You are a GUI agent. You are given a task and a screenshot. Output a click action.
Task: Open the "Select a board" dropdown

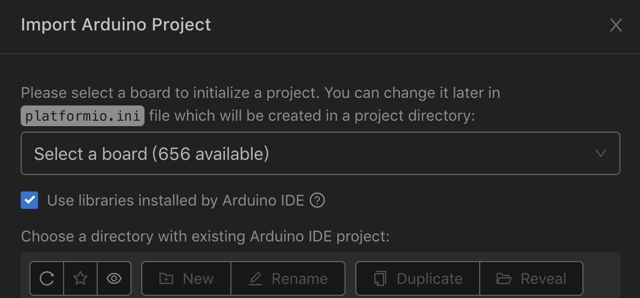tap(320, 153)
